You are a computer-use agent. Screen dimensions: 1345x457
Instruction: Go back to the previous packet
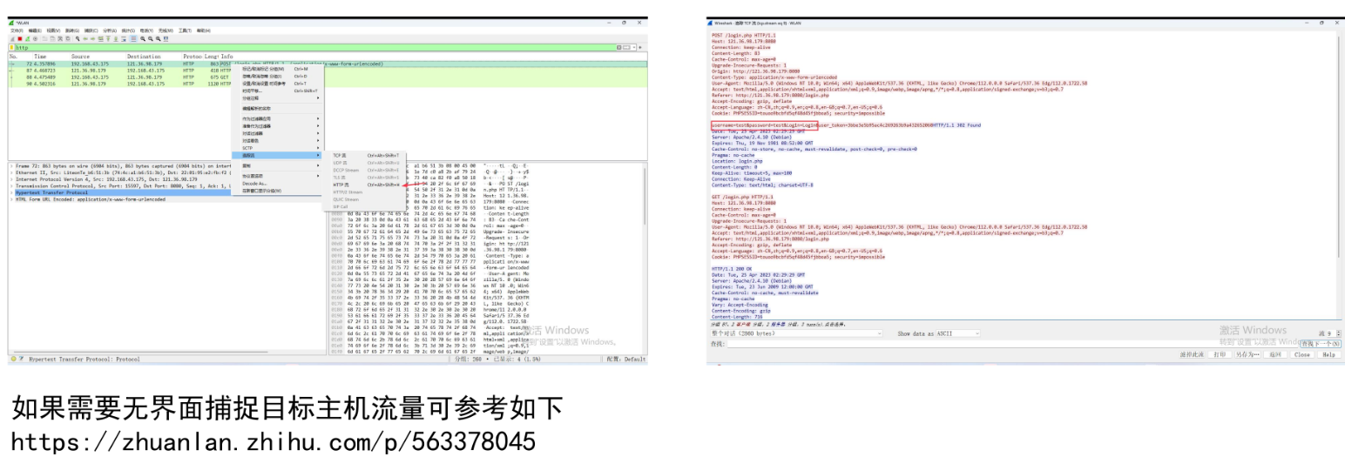(85, 39)
